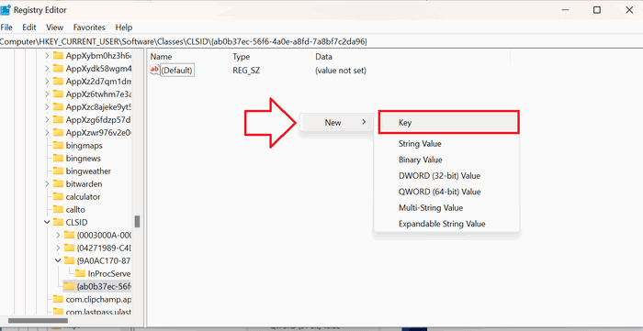This screenshot has width=643, height=331.
Task: Open the View menu
Action: [x=54, y=28]
